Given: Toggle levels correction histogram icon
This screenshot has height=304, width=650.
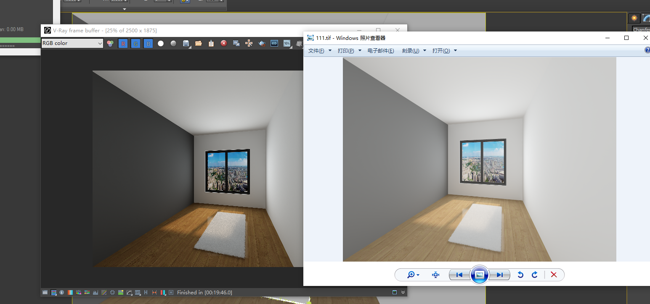Looking at the screenshot, I should click(x=96, y=292).
